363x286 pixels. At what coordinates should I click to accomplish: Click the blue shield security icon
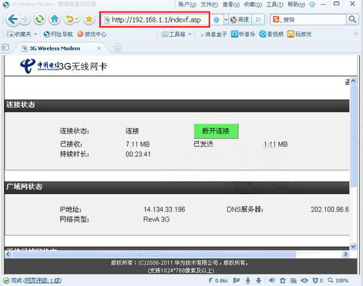(216, 20)
